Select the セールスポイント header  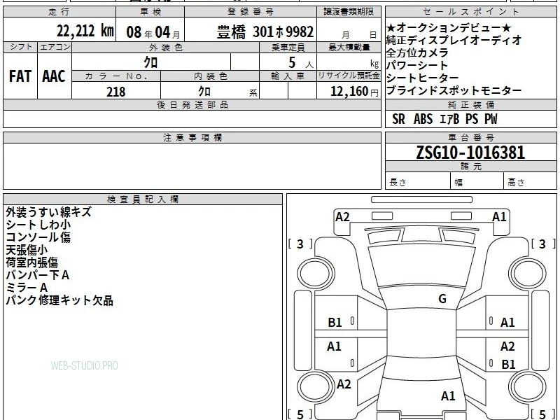[x=470, y=12]
